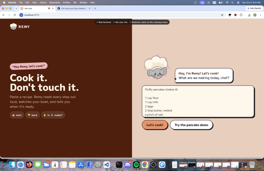The height and width of the screenshot is (171, 264).
Task: Click the 'Hat cam: live' status indicator
Action: pos(120,22)
